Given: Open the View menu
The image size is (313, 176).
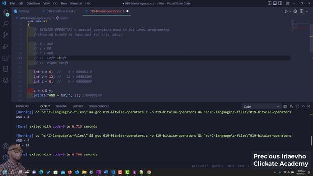Looking at the screenshot, I should (x=46, y=3).
